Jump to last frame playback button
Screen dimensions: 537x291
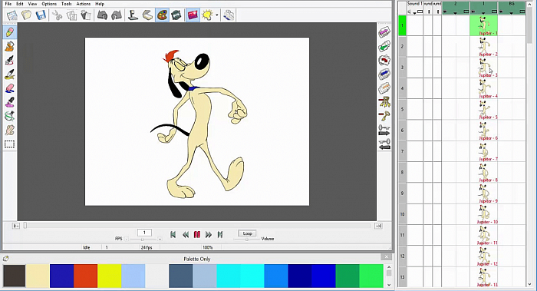220,234
